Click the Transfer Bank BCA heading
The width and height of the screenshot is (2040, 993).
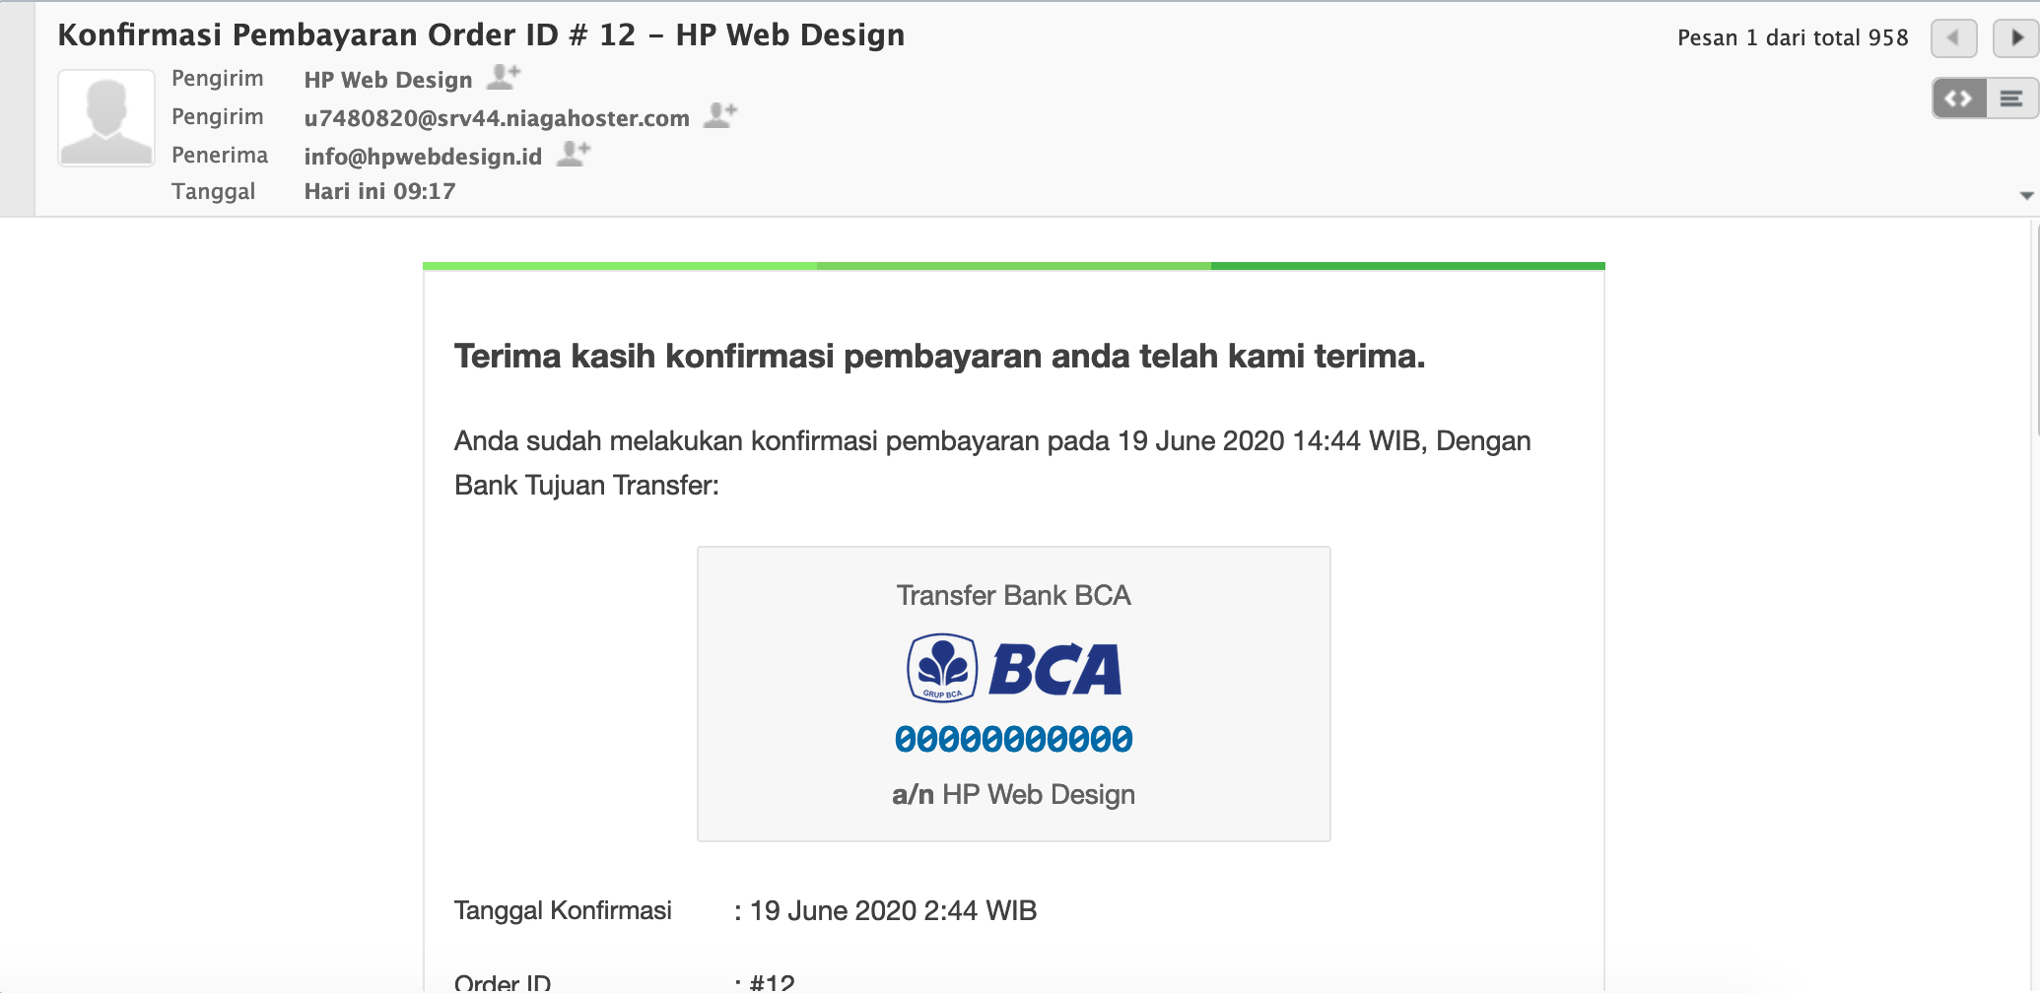[x=1014, y=595]
